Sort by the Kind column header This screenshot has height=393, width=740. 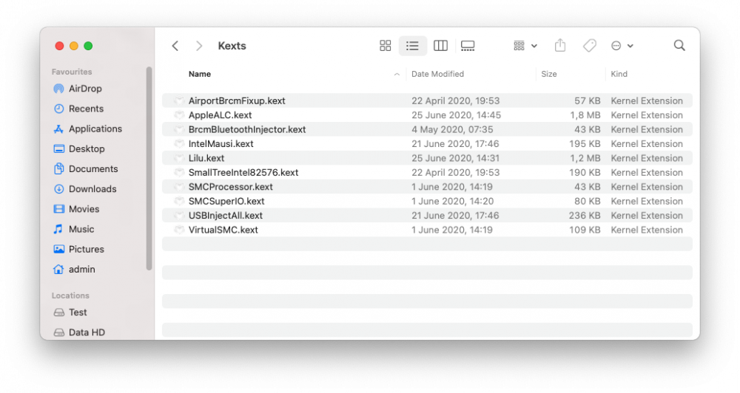coord(619,74)
